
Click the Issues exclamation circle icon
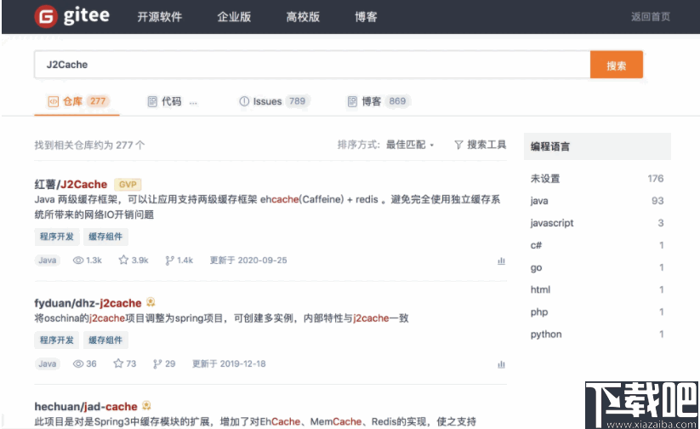(x=244, y=101)
